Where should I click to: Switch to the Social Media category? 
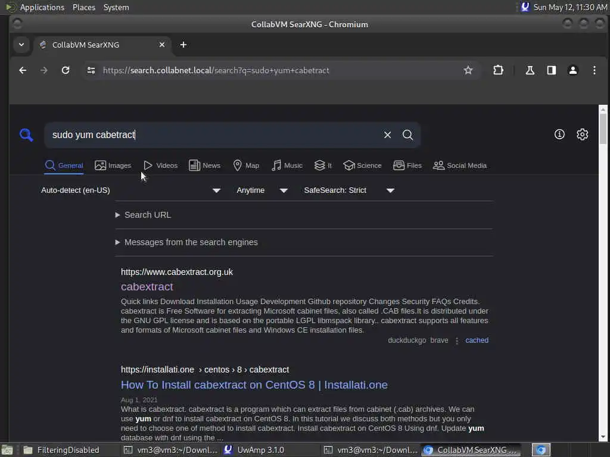(460, 165)
